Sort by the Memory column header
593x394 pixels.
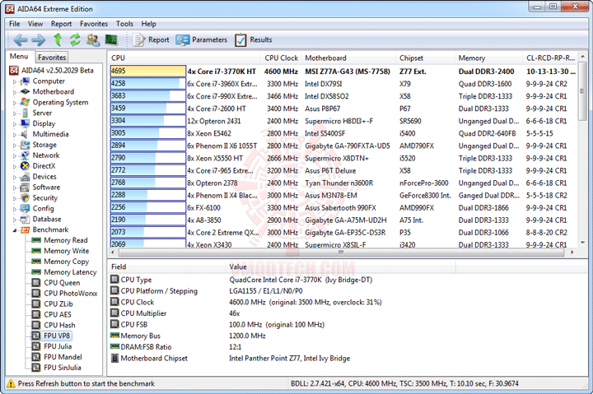(x=489, y=58)
